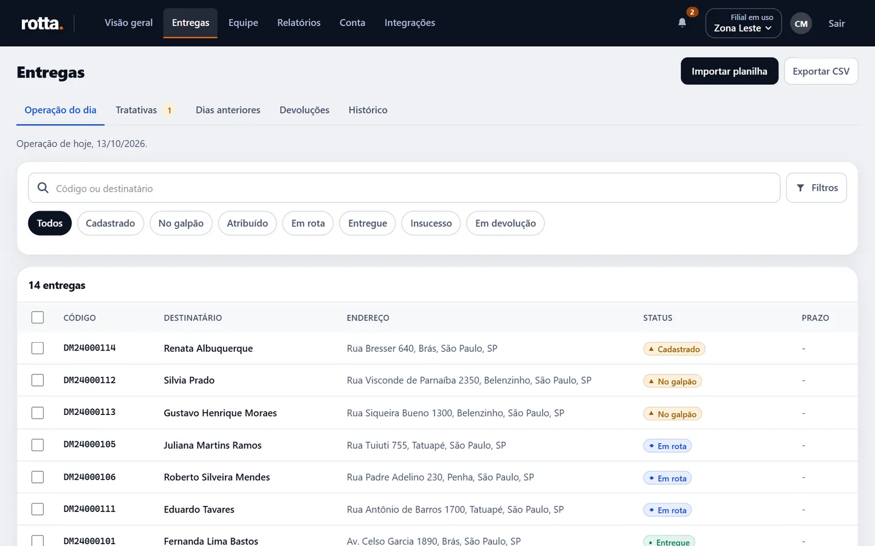Check the box for Silvia Prado
The height and width of the screenshot is (546, 875).
tap(38, 380)
